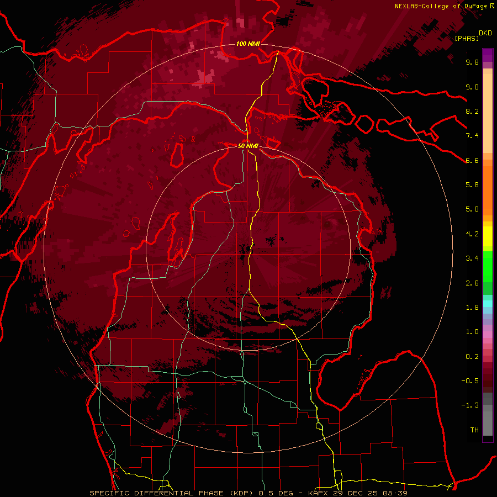This screenshot has width=497, height=497.
Task: Click the '100 NMI' range ring label
Action: point(248,44)
